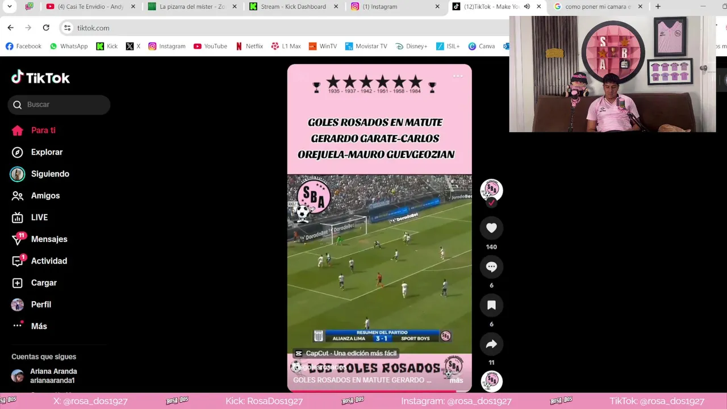Open WhatsApp bookmark
Image resolution: width=727 pixels, height=409 pixels.
pyautogui.click(x=69, y=46)
